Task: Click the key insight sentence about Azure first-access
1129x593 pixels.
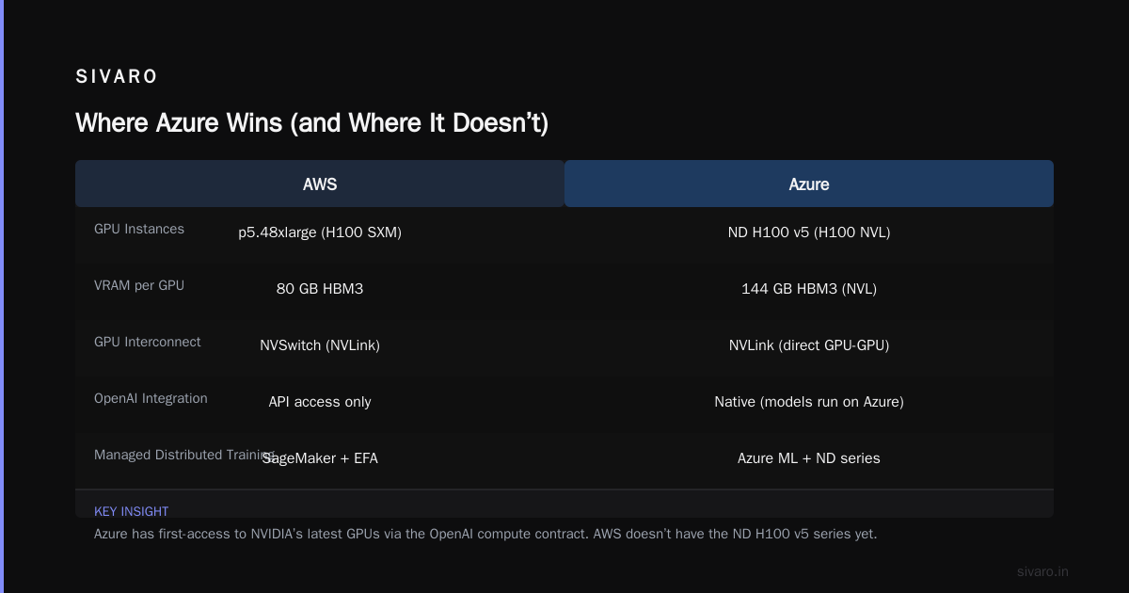Action: tap(485, 534)
